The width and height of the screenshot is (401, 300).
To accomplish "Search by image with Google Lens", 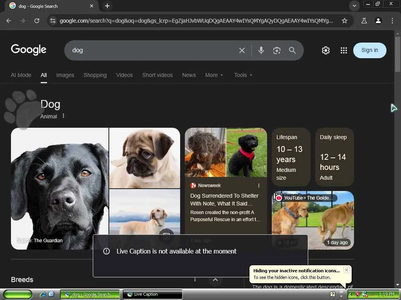I will pyautogui.click(x=277, y=50).
